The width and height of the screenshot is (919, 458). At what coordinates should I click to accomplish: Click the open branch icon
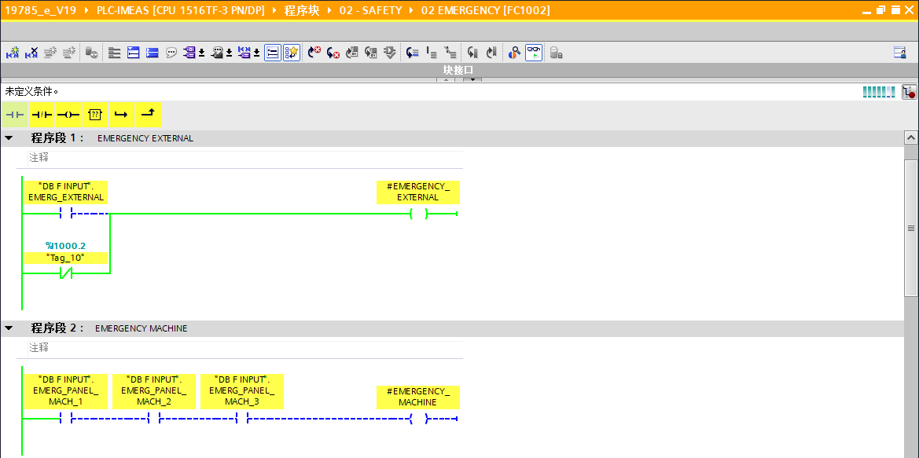(121, 115)
